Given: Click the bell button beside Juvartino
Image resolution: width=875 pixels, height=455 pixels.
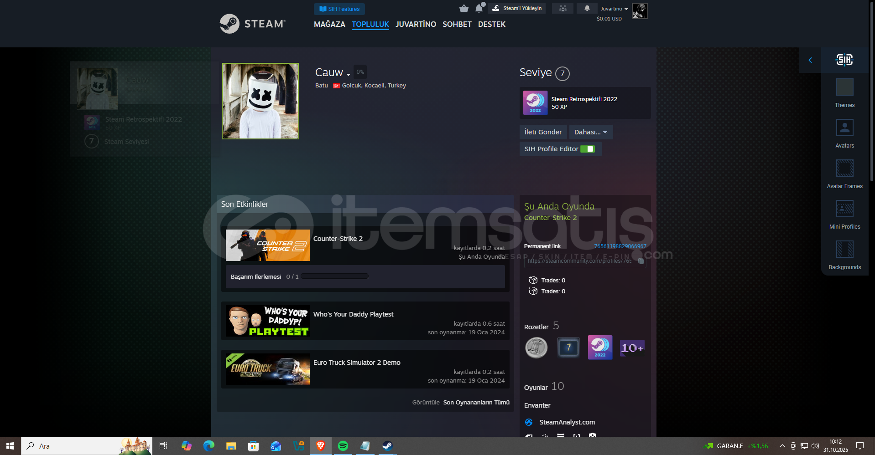Looking at the screenshot, I should [x=587, y=8].
